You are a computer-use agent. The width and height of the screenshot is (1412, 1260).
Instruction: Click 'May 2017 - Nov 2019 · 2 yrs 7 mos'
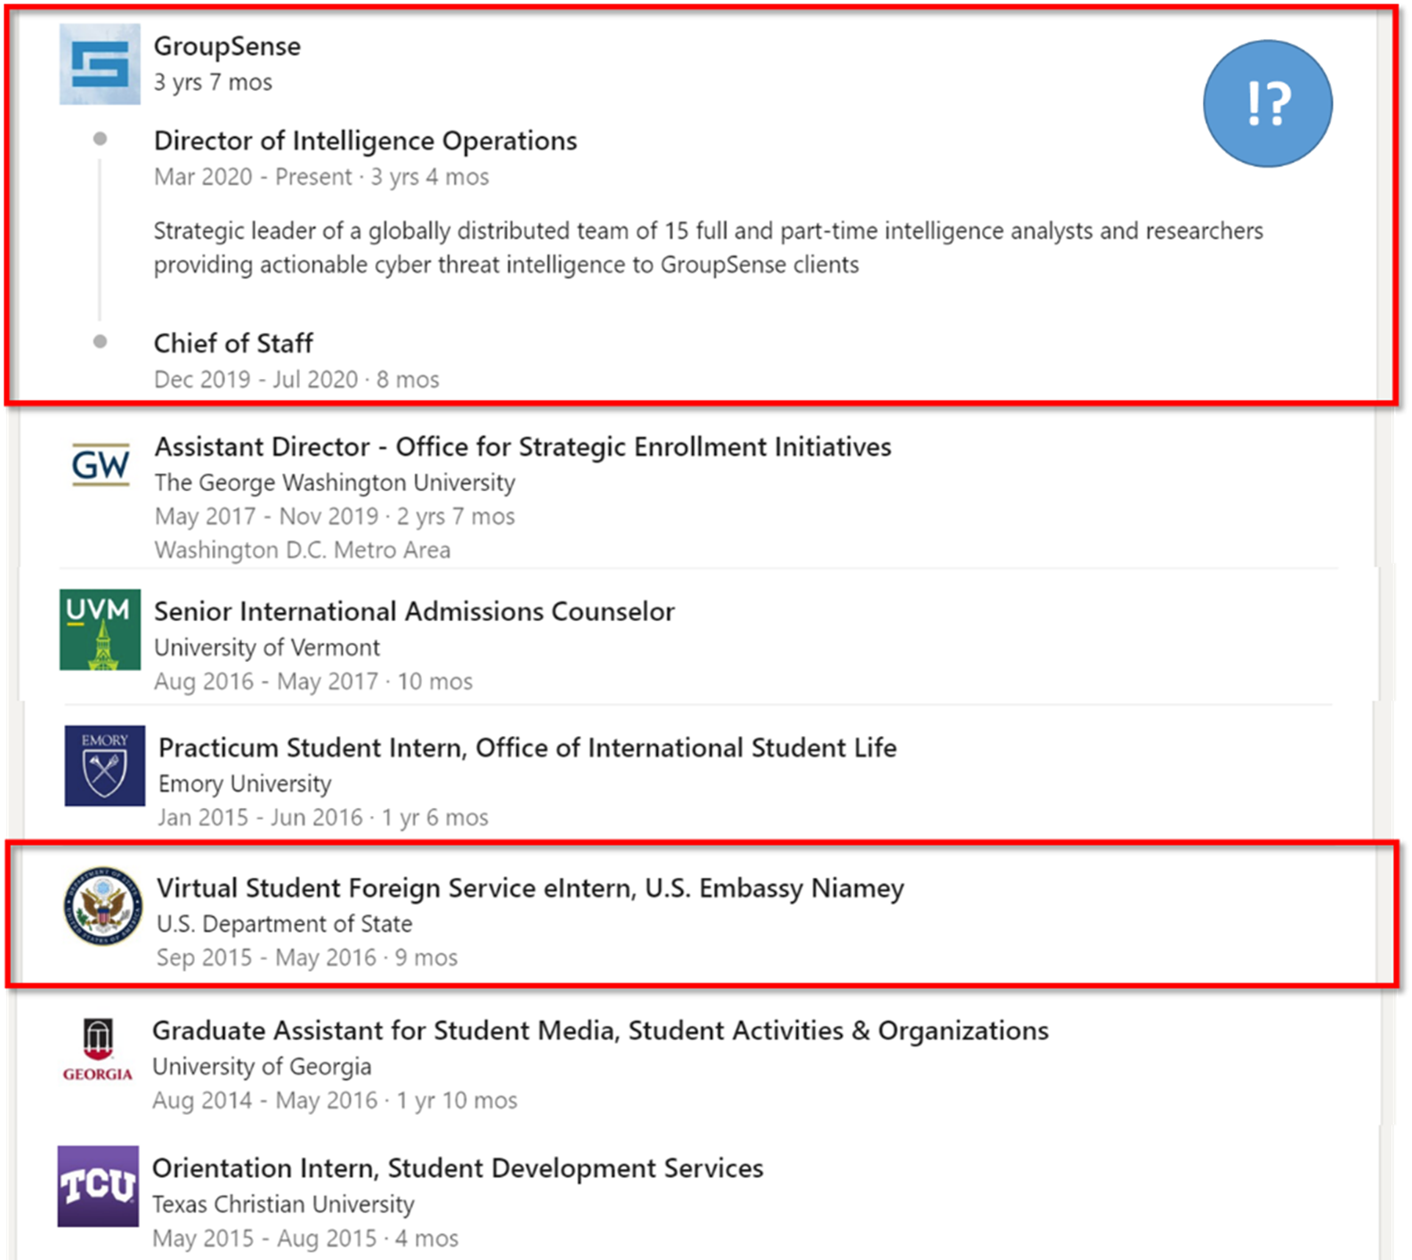coord(335,516)
